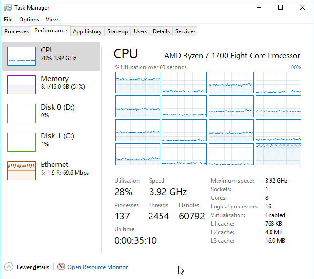Click the Speed 3.92 GHz large value
The image size is (314, 279).
[168, 192]
